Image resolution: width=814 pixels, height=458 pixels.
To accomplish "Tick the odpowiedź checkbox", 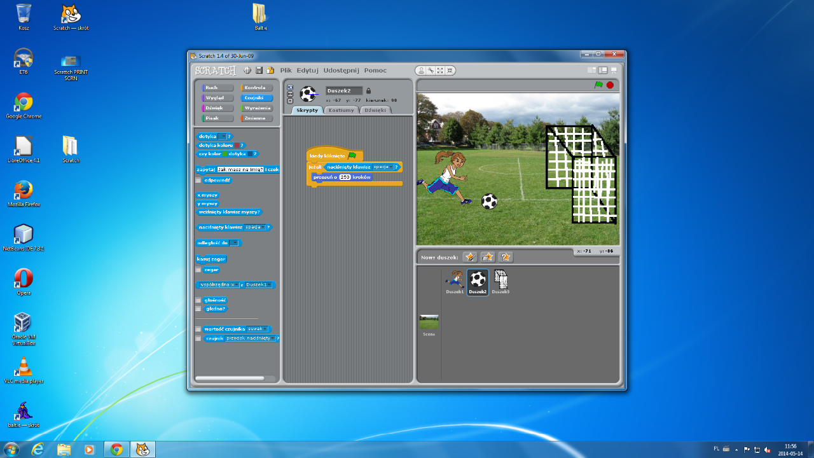I will tap(198, 180).
